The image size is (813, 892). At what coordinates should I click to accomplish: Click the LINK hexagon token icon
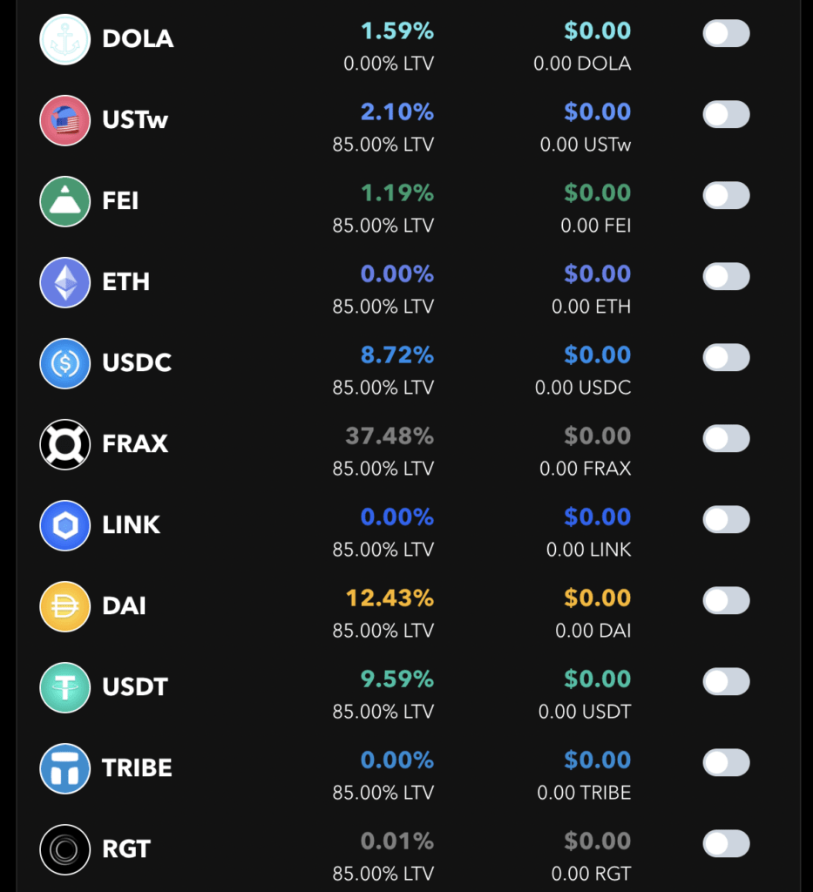[x=64, y=525]
